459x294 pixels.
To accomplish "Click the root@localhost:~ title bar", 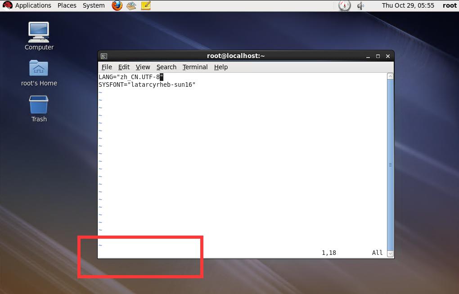I will (236, 56).
